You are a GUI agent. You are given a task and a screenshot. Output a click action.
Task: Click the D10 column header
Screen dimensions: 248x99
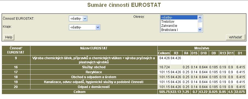(x=204, y=53)
